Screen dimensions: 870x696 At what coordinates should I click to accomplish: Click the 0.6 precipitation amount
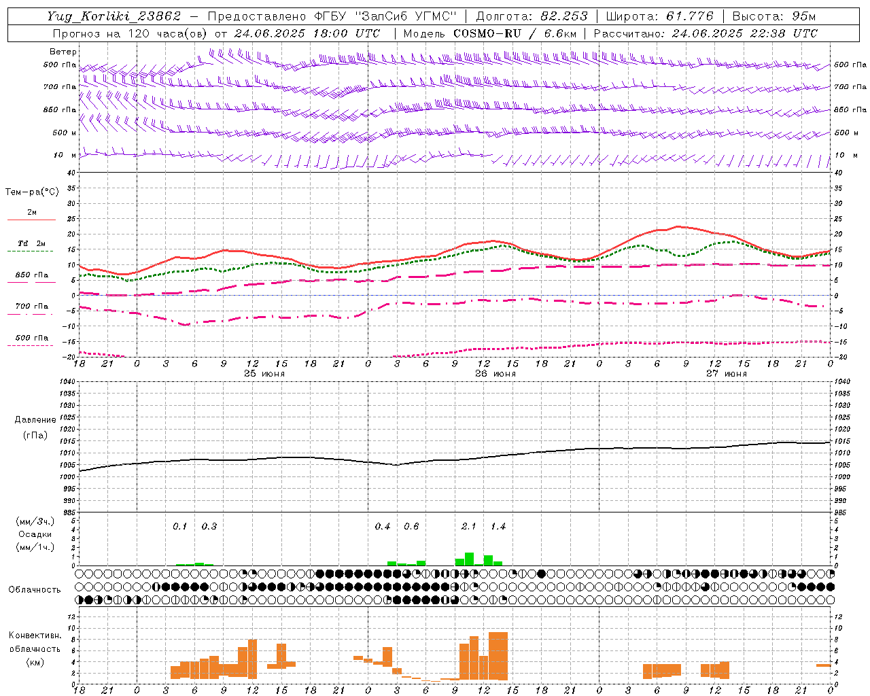coord(412,527)
